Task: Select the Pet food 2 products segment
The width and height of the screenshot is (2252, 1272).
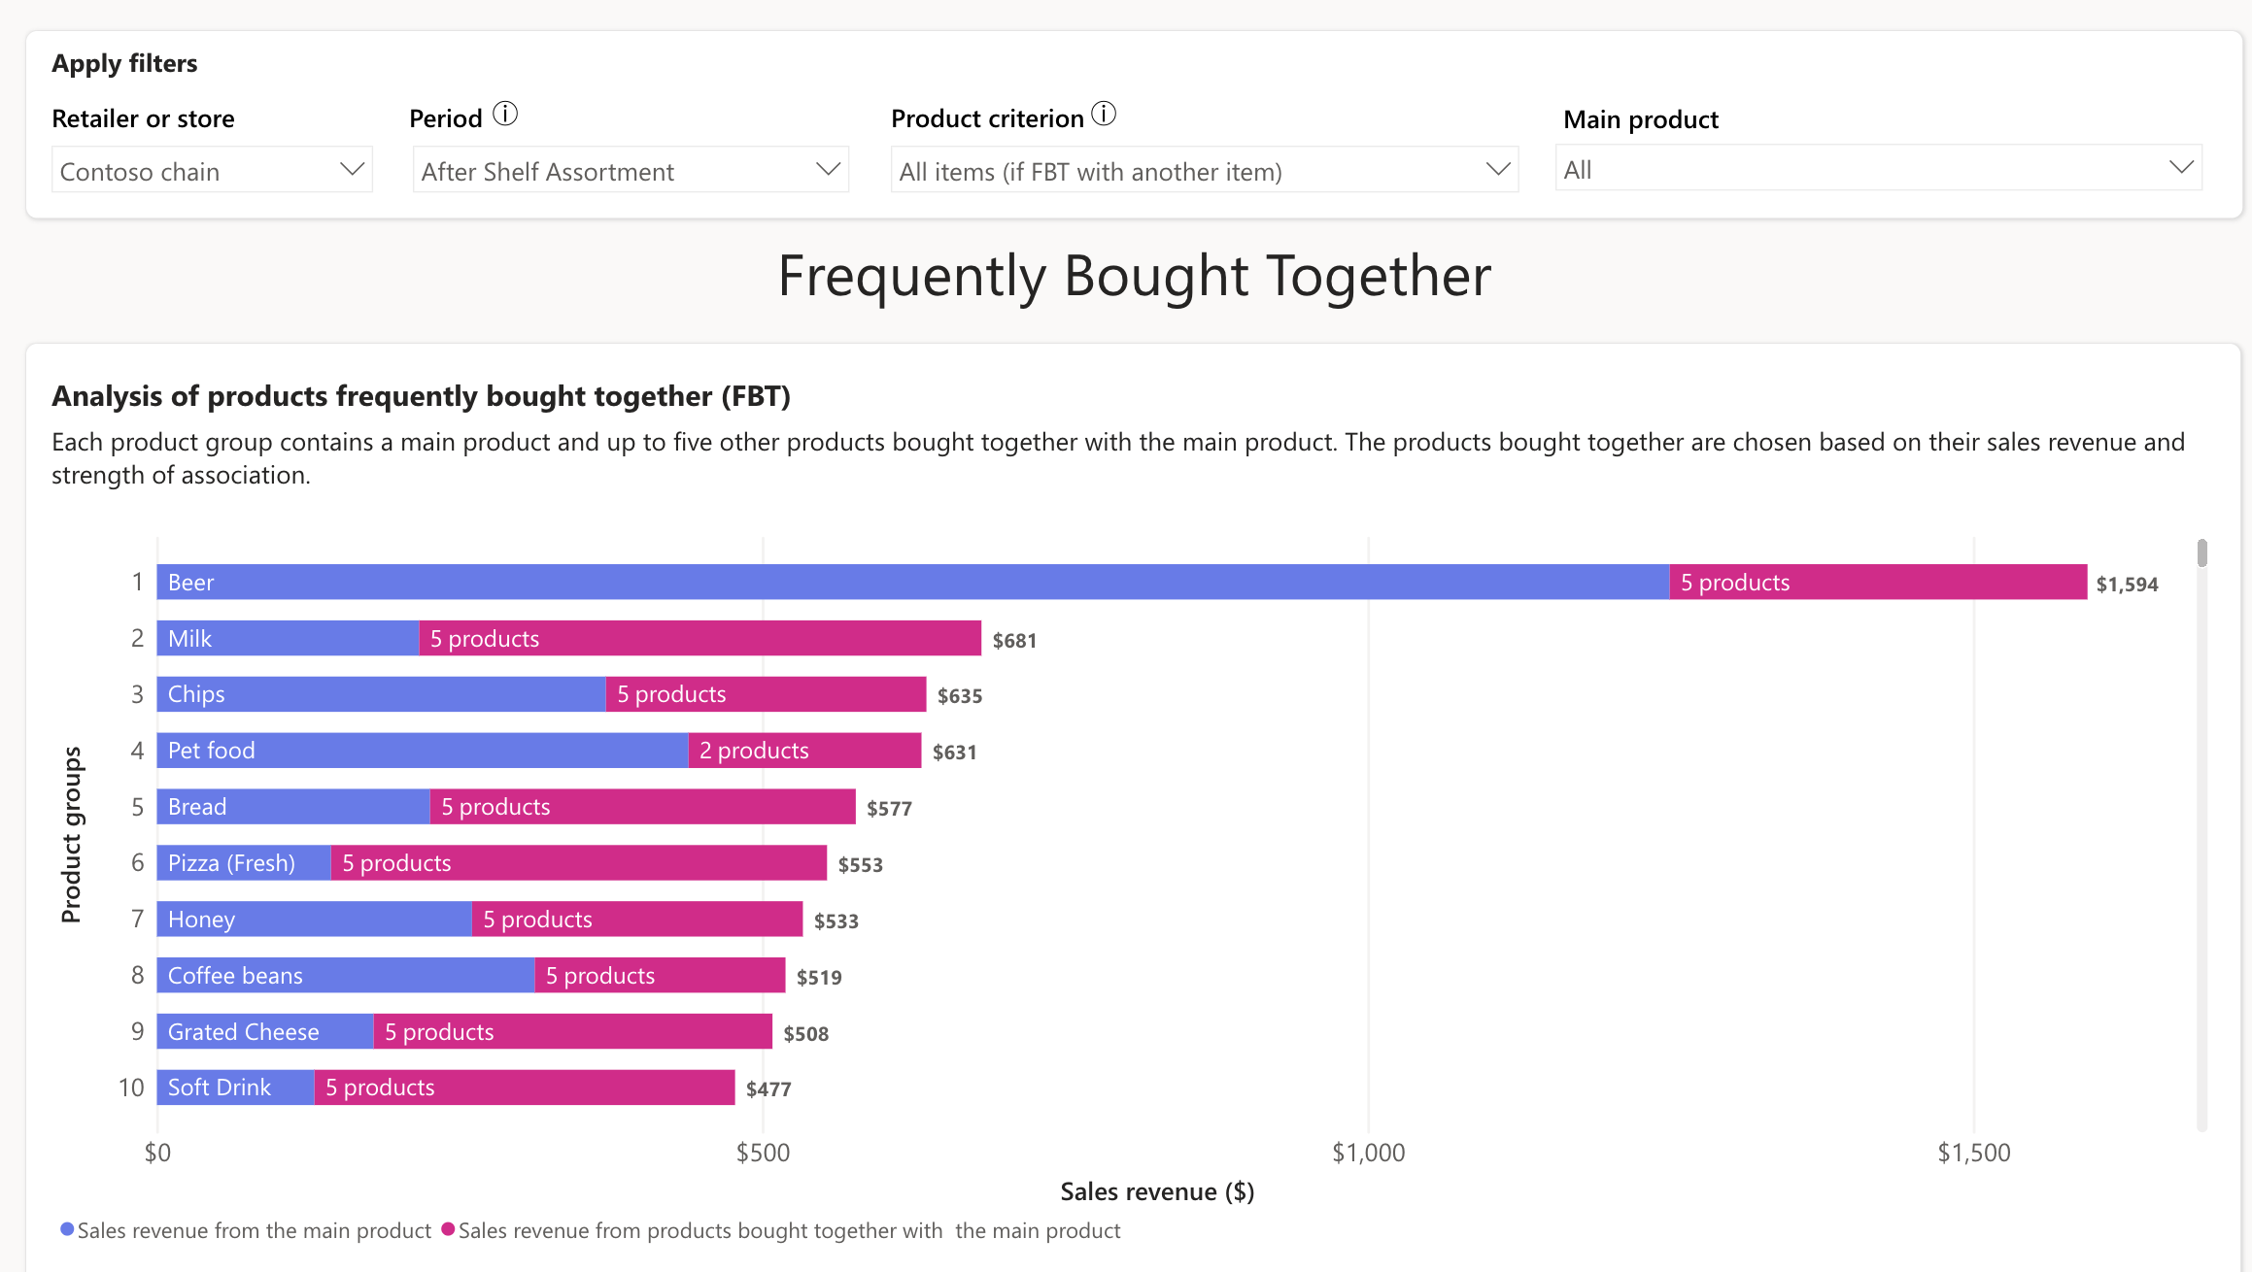Action: click(802, 750)
